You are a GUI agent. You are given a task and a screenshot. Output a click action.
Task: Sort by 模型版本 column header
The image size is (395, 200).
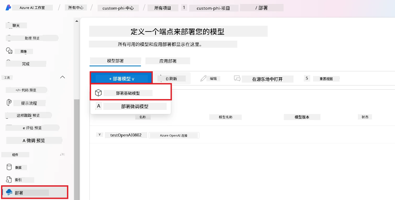[x=302, y=117]
